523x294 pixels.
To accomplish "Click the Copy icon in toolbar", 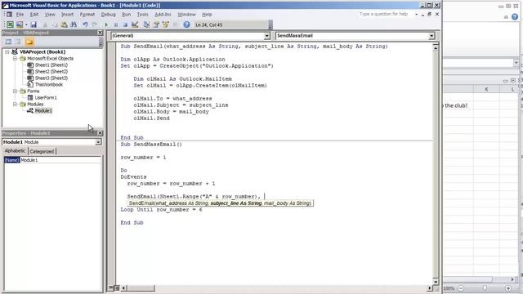I will (x=55, y=24).
